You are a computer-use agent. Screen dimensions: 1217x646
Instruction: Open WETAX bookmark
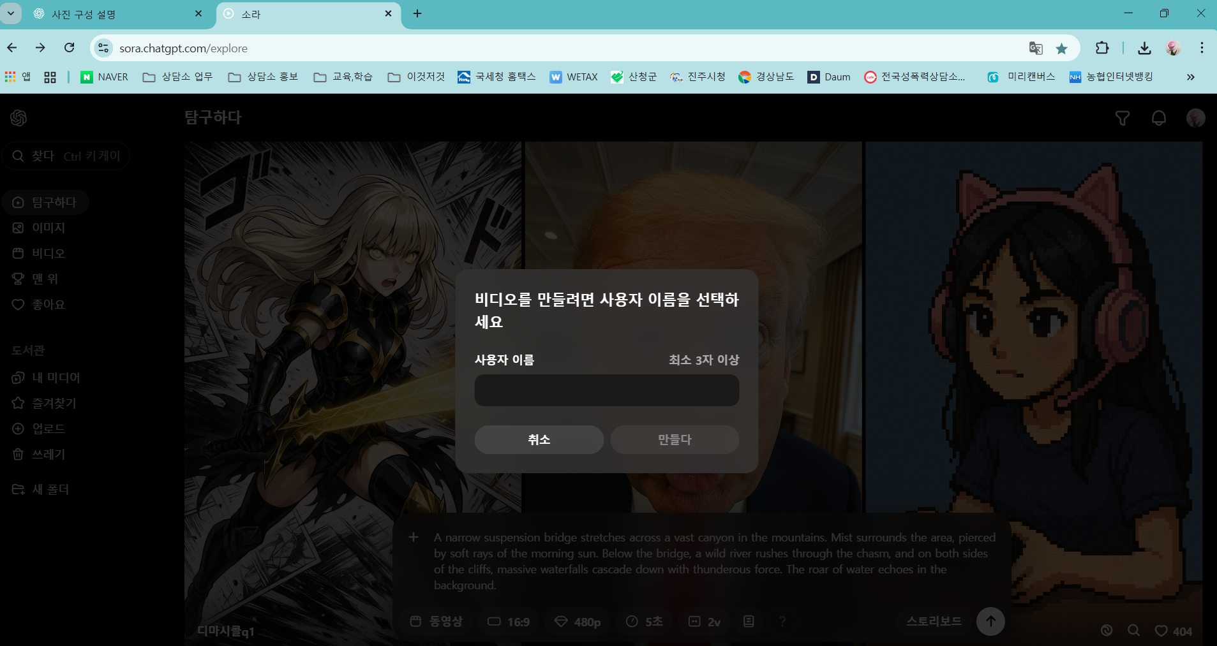click(574, 77)
